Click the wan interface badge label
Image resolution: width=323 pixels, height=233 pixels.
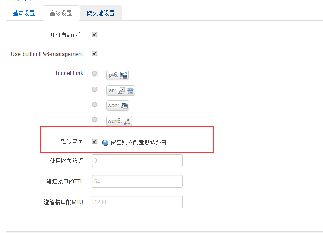pos(117,106)
